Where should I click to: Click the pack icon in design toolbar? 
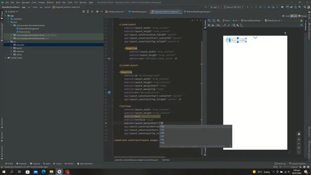[234, 25]
